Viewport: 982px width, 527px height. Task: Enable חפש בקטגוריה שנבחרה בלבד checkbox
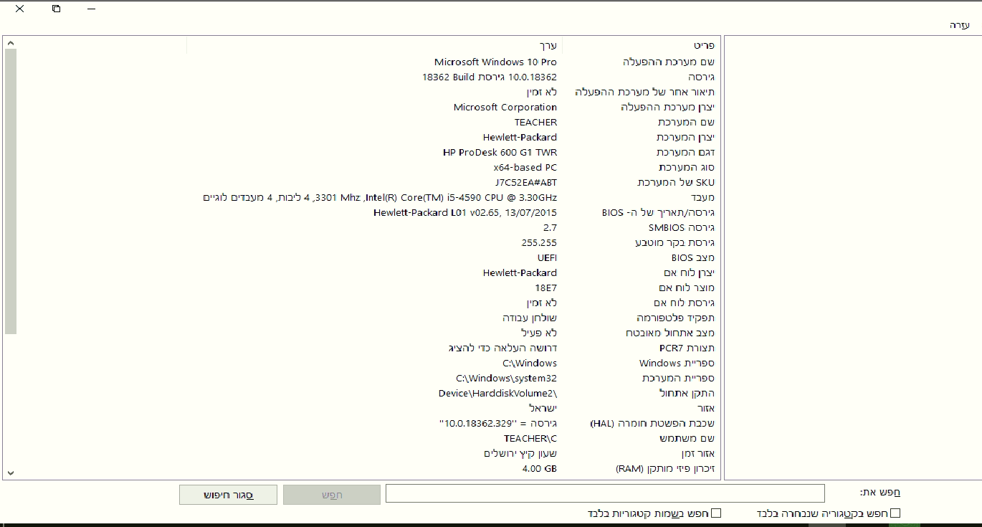tap(895, 513)
